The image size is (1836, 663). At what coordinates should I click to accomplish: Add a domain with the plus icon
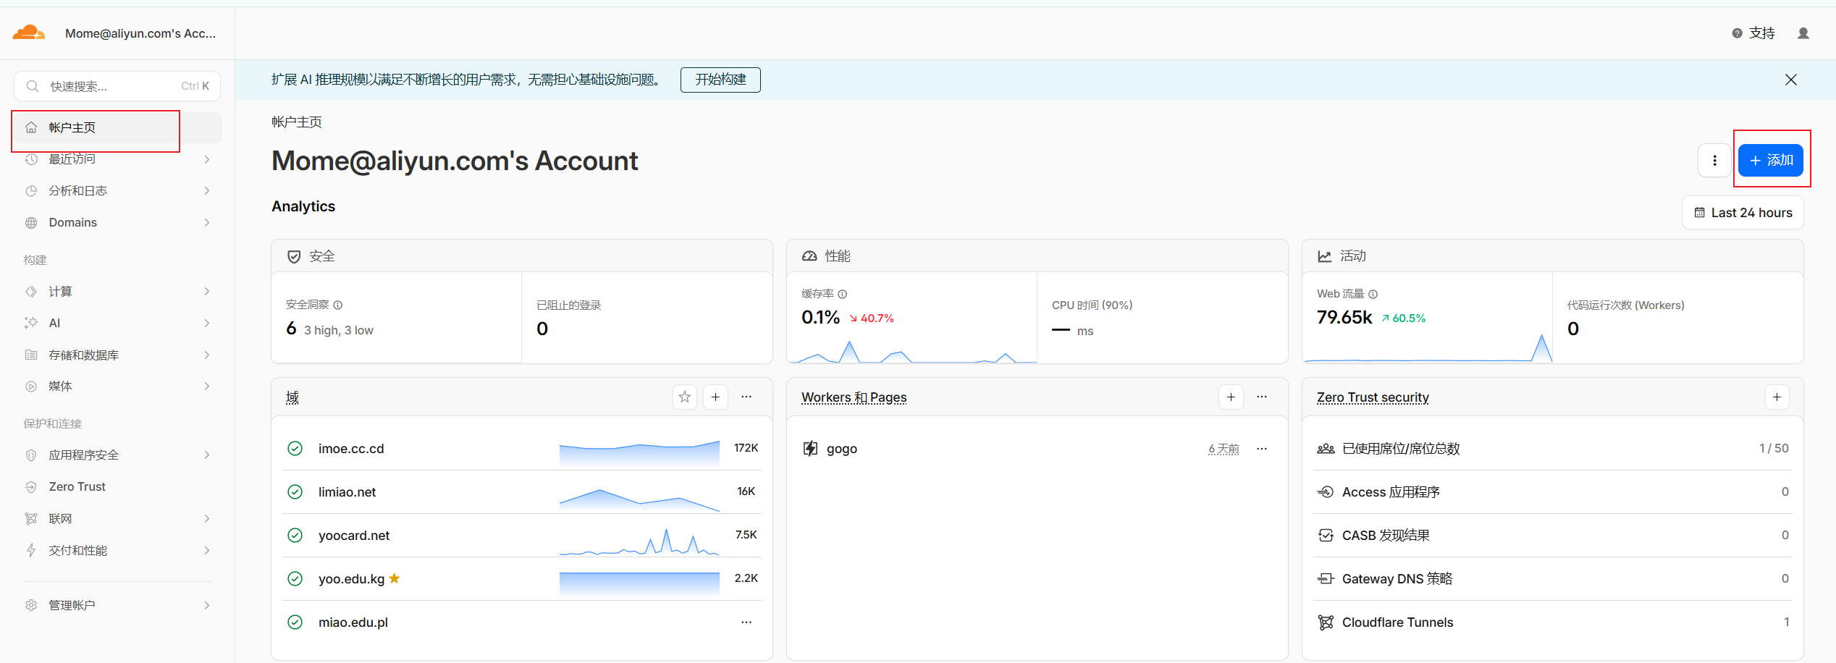coord(715,397)
